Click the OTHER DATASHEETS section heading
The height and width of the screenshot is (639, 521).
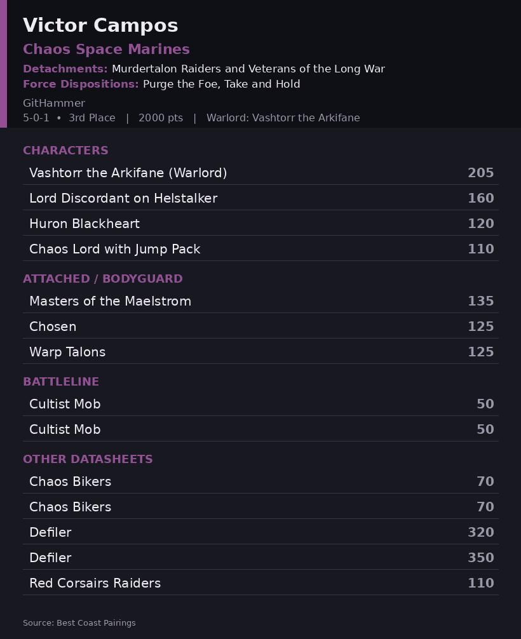pyautogui.click(x=88, y=459)
